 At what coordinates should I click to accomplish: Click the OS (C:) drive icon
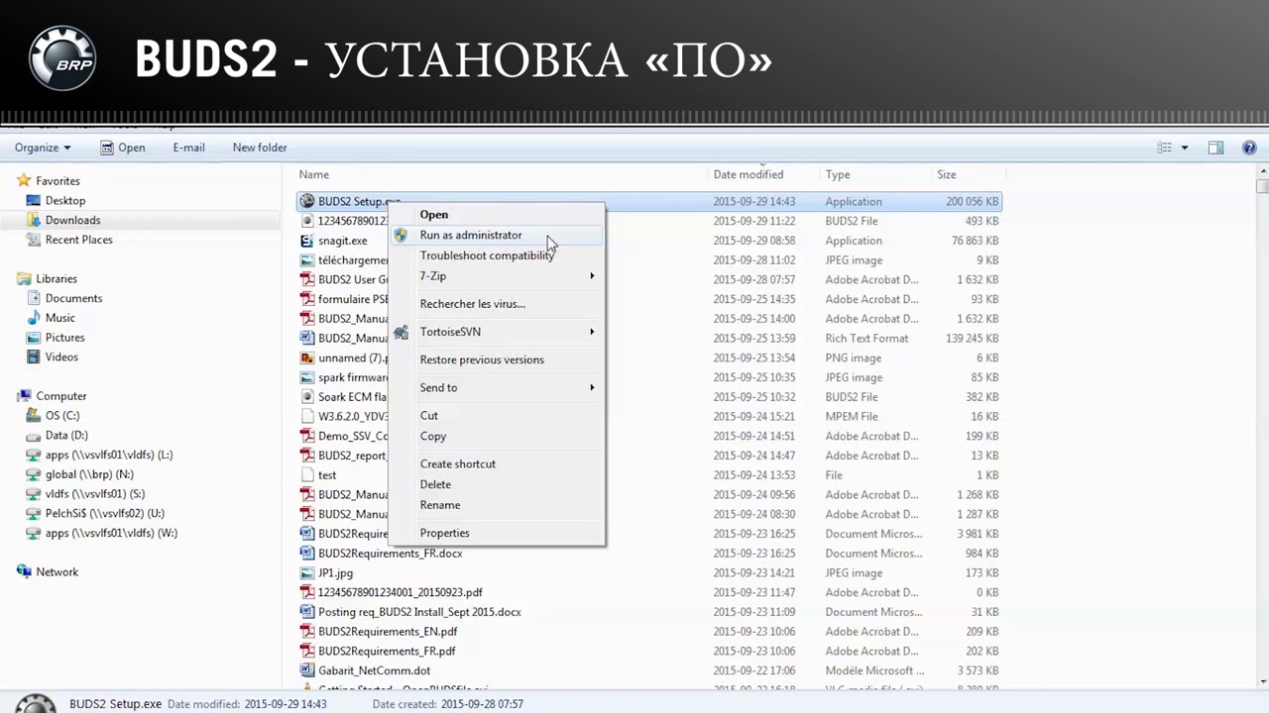[34, 416]
